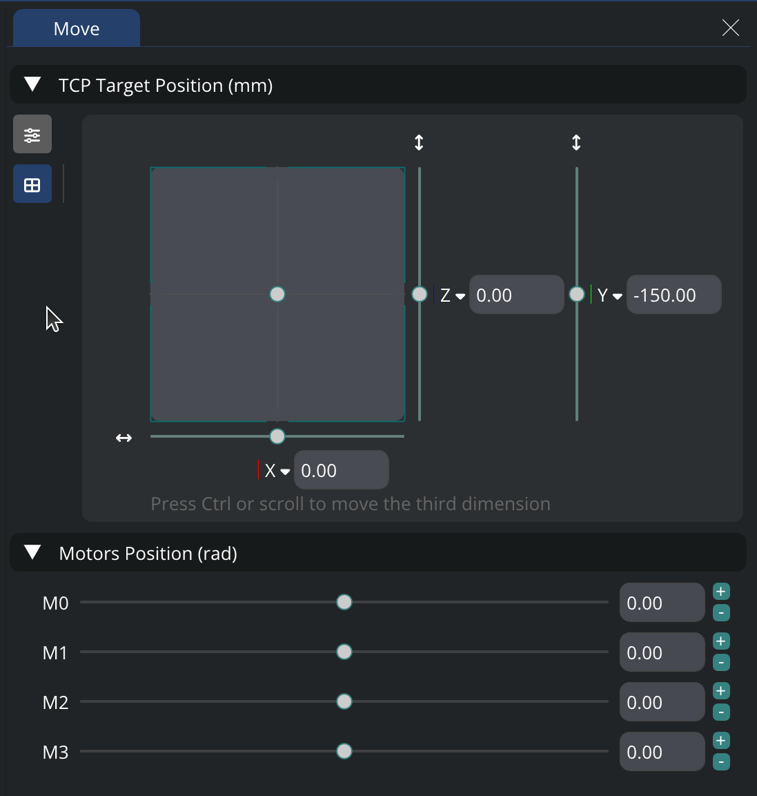The image size is (757, 796).
Task: Collapse the Motors Position section
Action: tap(32, 553)
